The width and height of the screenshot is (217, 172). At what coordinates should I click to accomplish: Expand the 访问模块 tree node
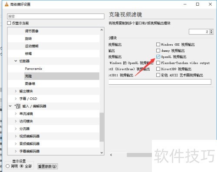tap(16, 121)
